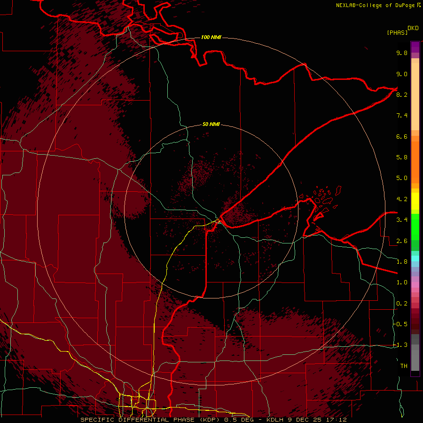Click the 2.6 value on the color scale
423x423 pixels.
[402, 241]
